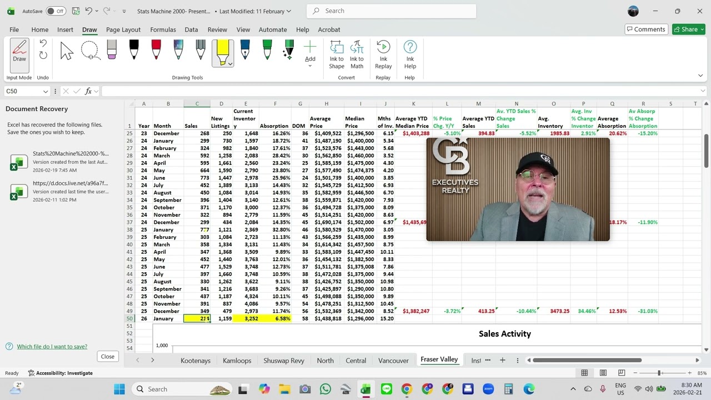The height and width of the screenshot is (400, 711).
Task: Click the Insert Function fx button
Action: [88, 91]
